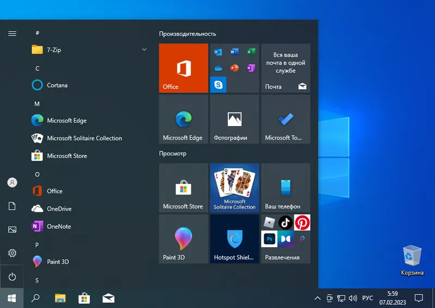Launch Hotspot Shield tile
The image size is (435, 308).
[234, 238]
